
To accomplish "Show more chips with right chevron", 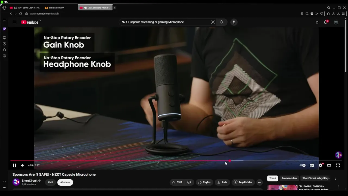I will click(335, 179).
